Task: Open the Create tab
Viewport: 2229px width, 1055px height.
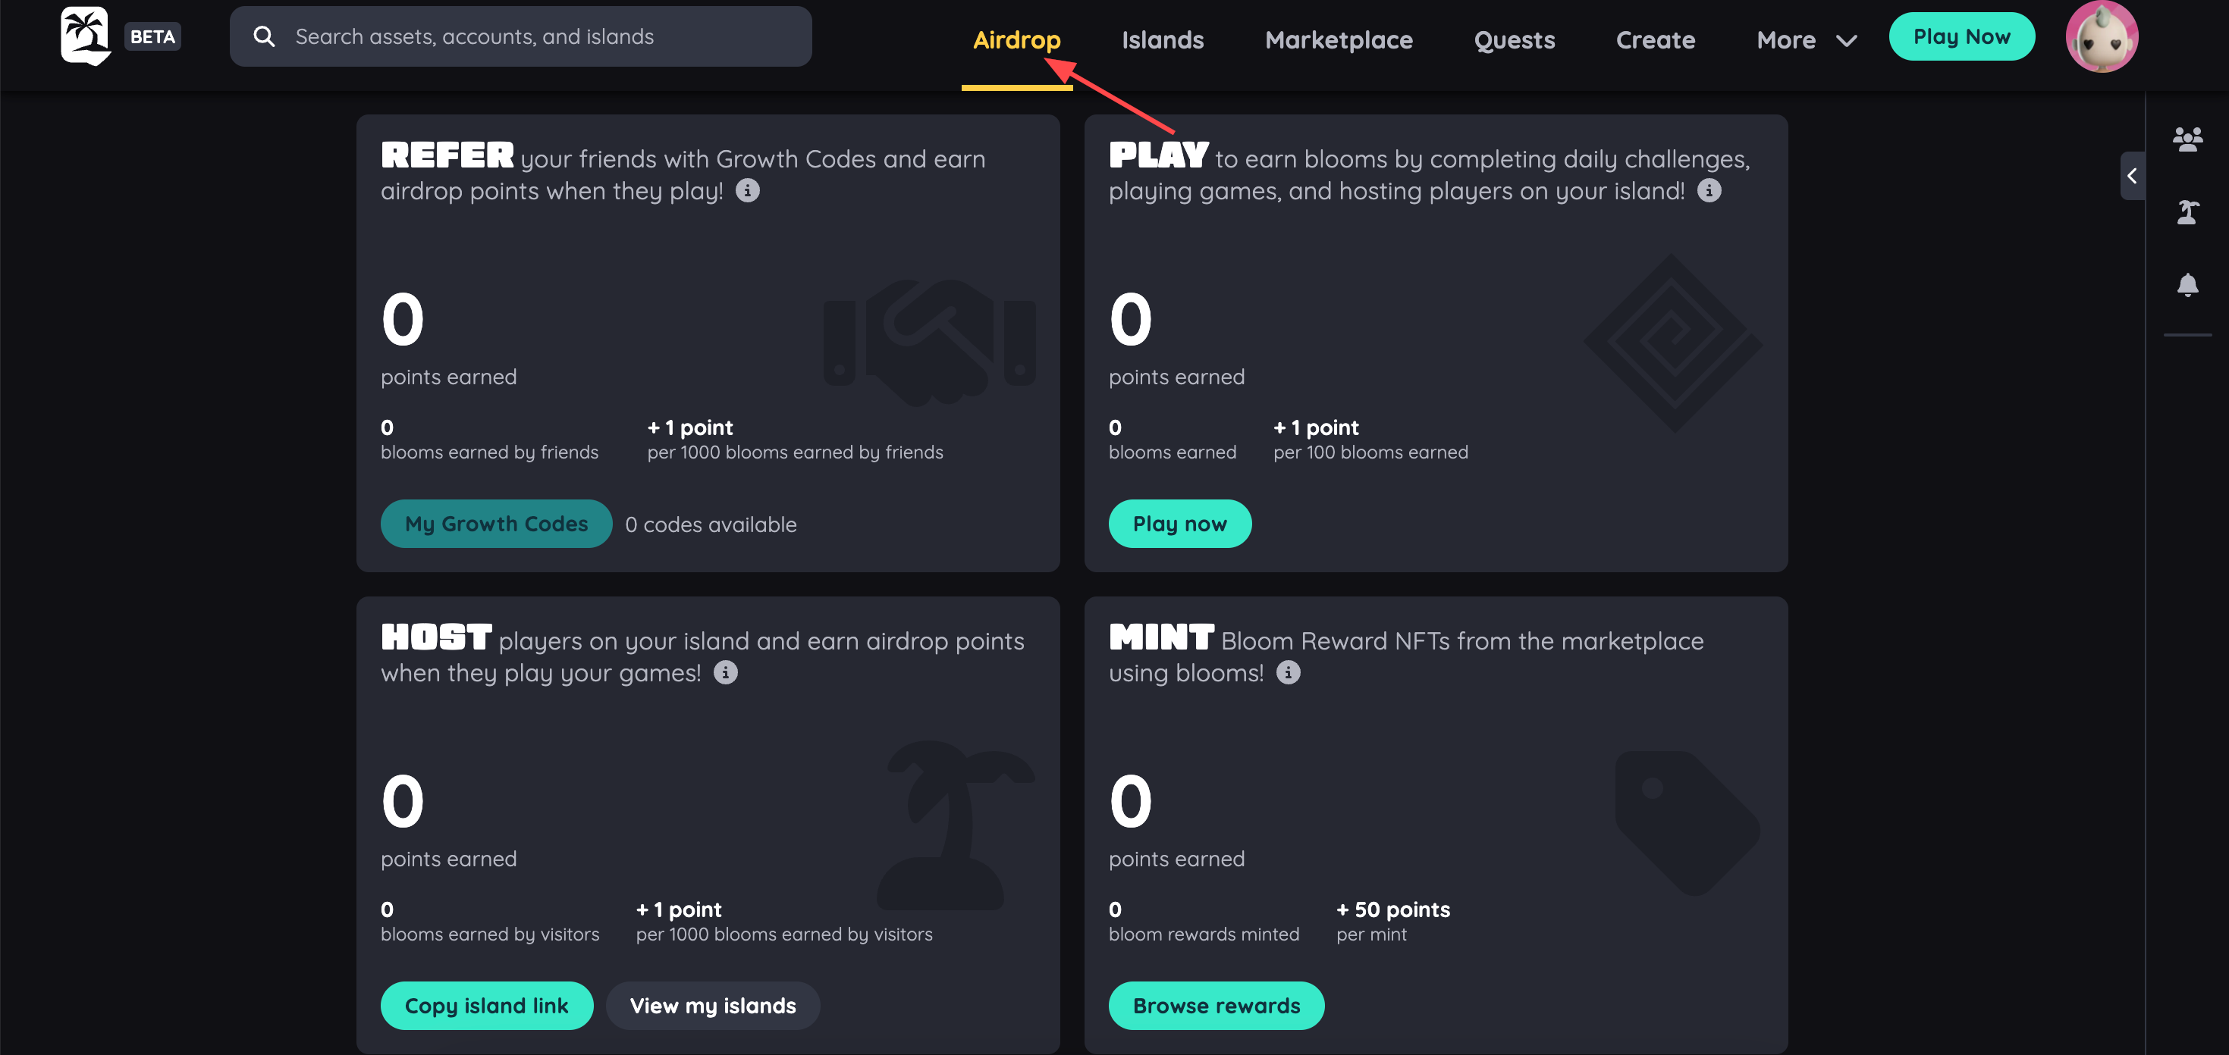Action: (x=1654, y=39)
